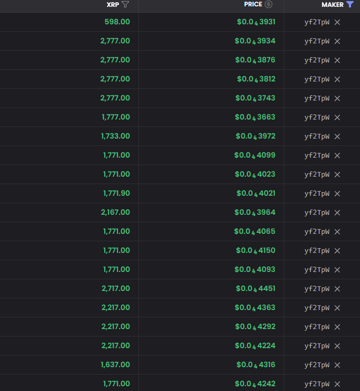
Task: Click X icon in the 1,777.00 row
Action: point(337,117)
